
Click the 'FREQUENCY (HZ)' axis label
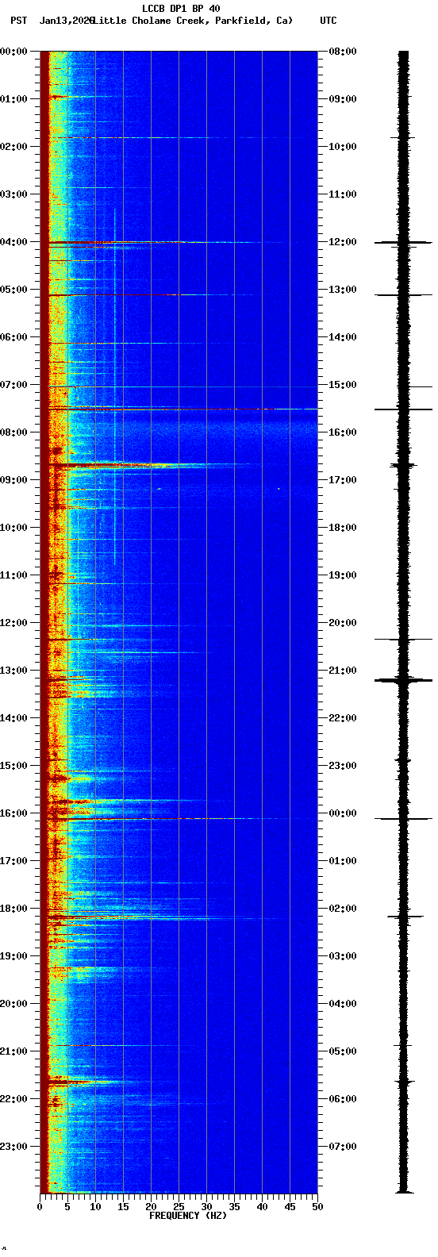(188, 1215)
